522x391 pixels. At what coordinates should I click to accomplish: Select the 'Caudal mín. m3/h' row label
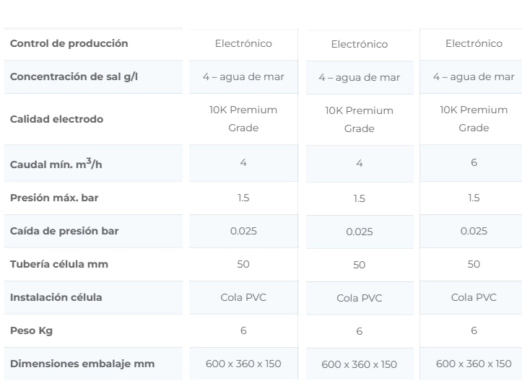(x=57, y=165)
